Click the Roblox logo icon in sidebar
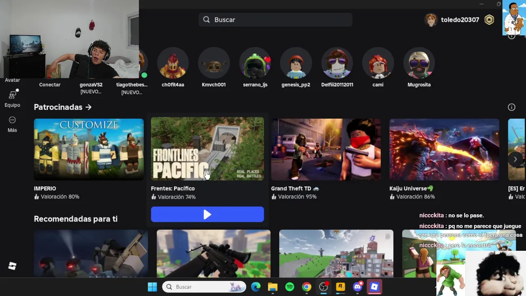The width and height of the screenshot is (526, 296). [x=12, y=266]
